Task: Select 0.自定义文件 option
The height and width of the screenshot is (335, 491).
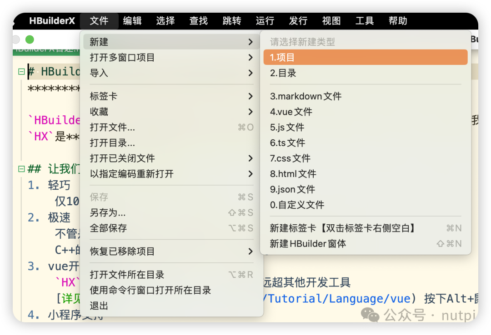Action: [x=366, y=205]
